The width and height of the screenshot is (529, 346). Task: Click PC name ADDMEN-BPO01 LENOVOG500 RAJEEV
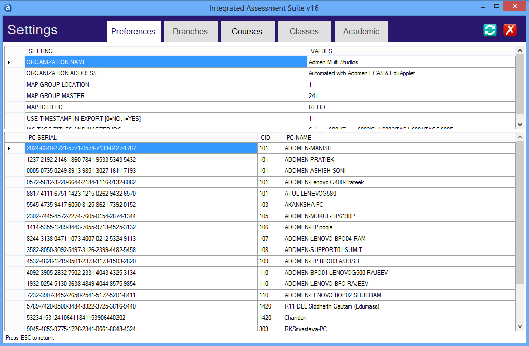[399, 273]
